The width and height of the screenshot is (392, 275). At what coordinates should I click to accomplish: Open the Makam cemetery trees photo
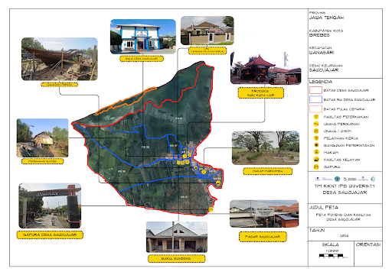[266, 148]
